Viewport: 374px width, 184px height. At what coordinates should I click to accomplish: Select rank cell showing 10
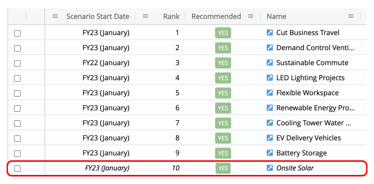[x=175, y=168]
